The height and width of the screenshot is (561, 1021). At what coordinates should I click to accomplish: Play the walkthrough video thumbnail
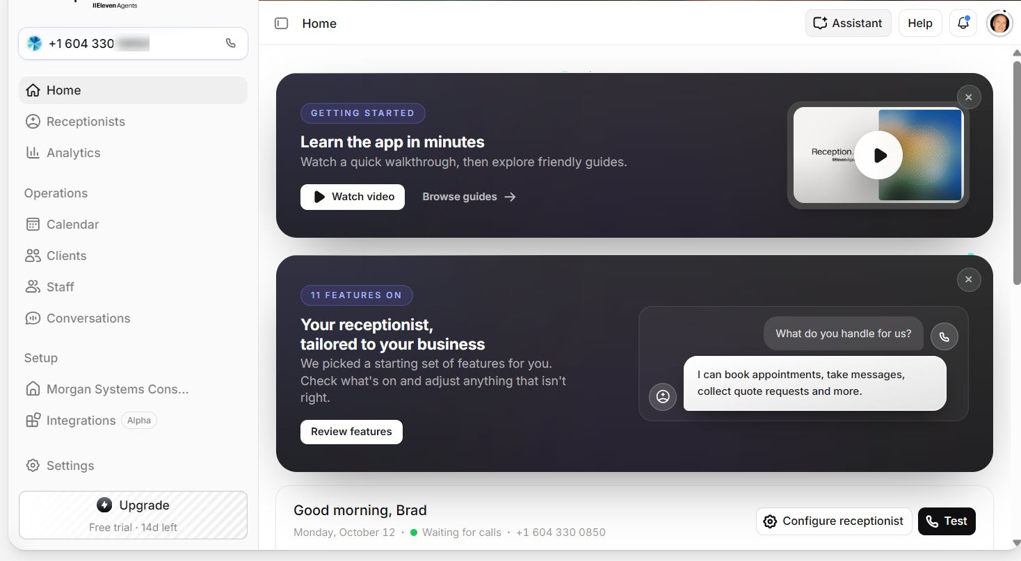coord(878,155)
